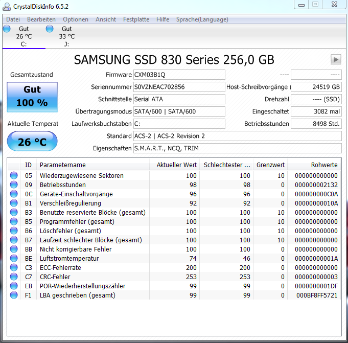348x343 pixels.
Task: Click the 26 °C temperature button
Action: [x=32, y=142]
